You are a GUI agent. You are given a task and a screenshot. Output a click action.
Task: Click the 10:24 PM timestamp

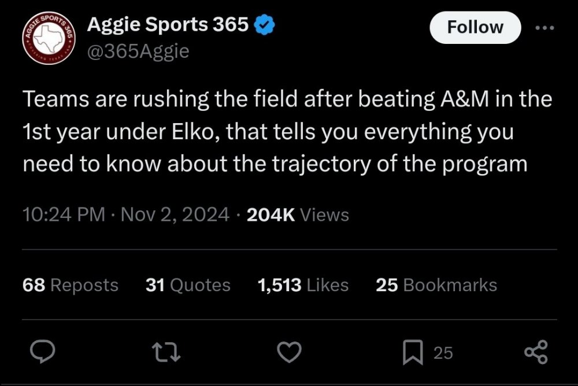[x=64, y=215]
